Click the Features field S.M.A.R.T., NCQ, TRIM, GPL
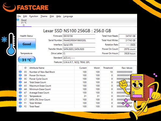The height and width of the screenshot is (121, 161). pyautogui.click(x=100, y=62)
